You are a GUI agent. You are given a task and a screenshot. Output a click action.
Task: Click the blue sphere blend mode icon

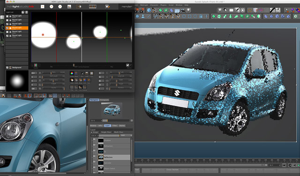click(84, 80)
